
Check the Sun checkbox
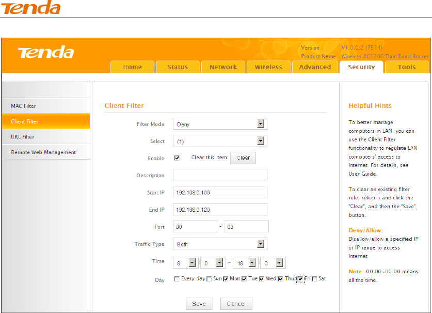[x=209, y=279]
